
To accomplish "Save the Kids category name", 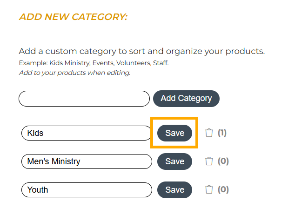I will [x=174, y=133].
